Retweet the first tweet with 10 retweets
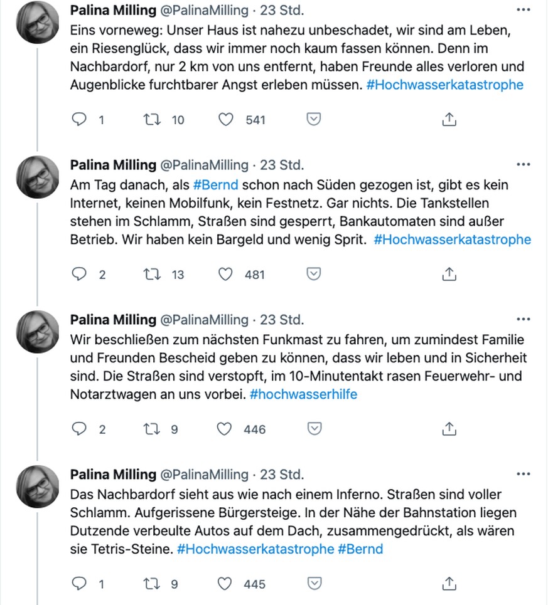Image resolution: width=548 pixels, height=605 pixels. (x=152, y=120)
